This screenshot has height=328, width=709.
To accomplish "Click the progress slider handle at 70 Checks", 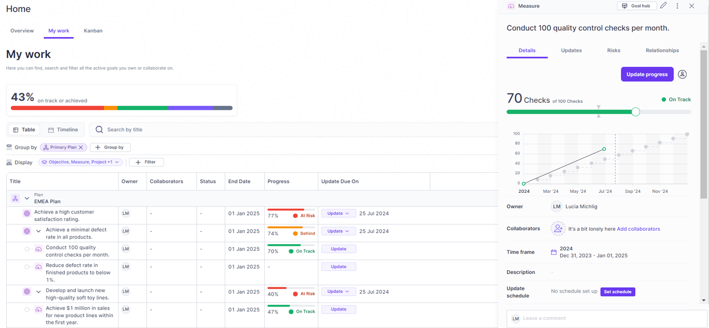I will click(635, 112).
